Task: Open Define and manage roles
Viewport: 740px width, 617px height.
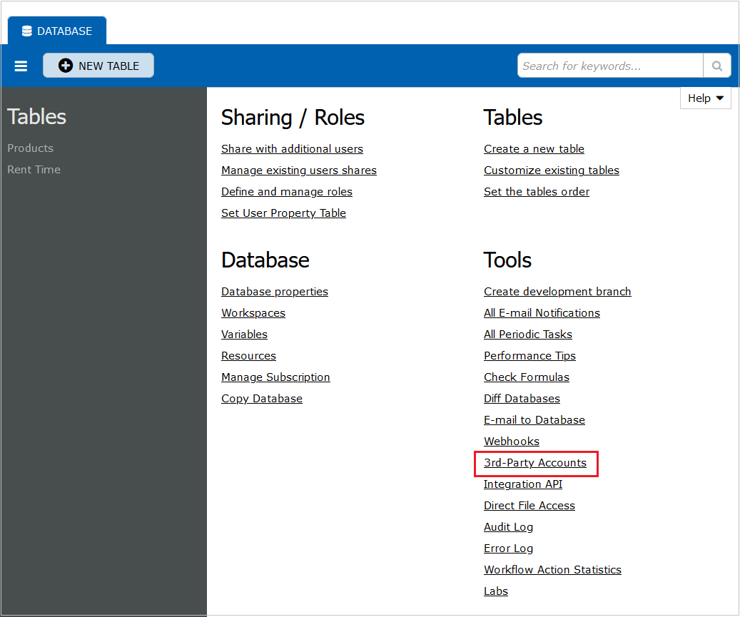Action: point(287,192)
